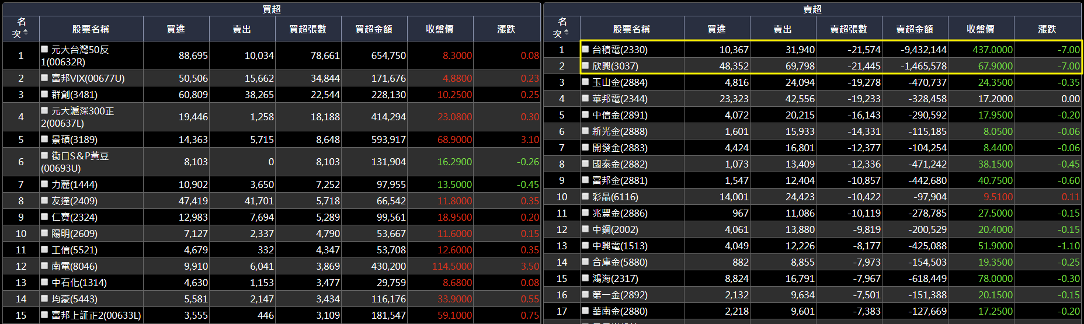Check the box beside 元大滬深300正2(00637L)

[44, 110]
